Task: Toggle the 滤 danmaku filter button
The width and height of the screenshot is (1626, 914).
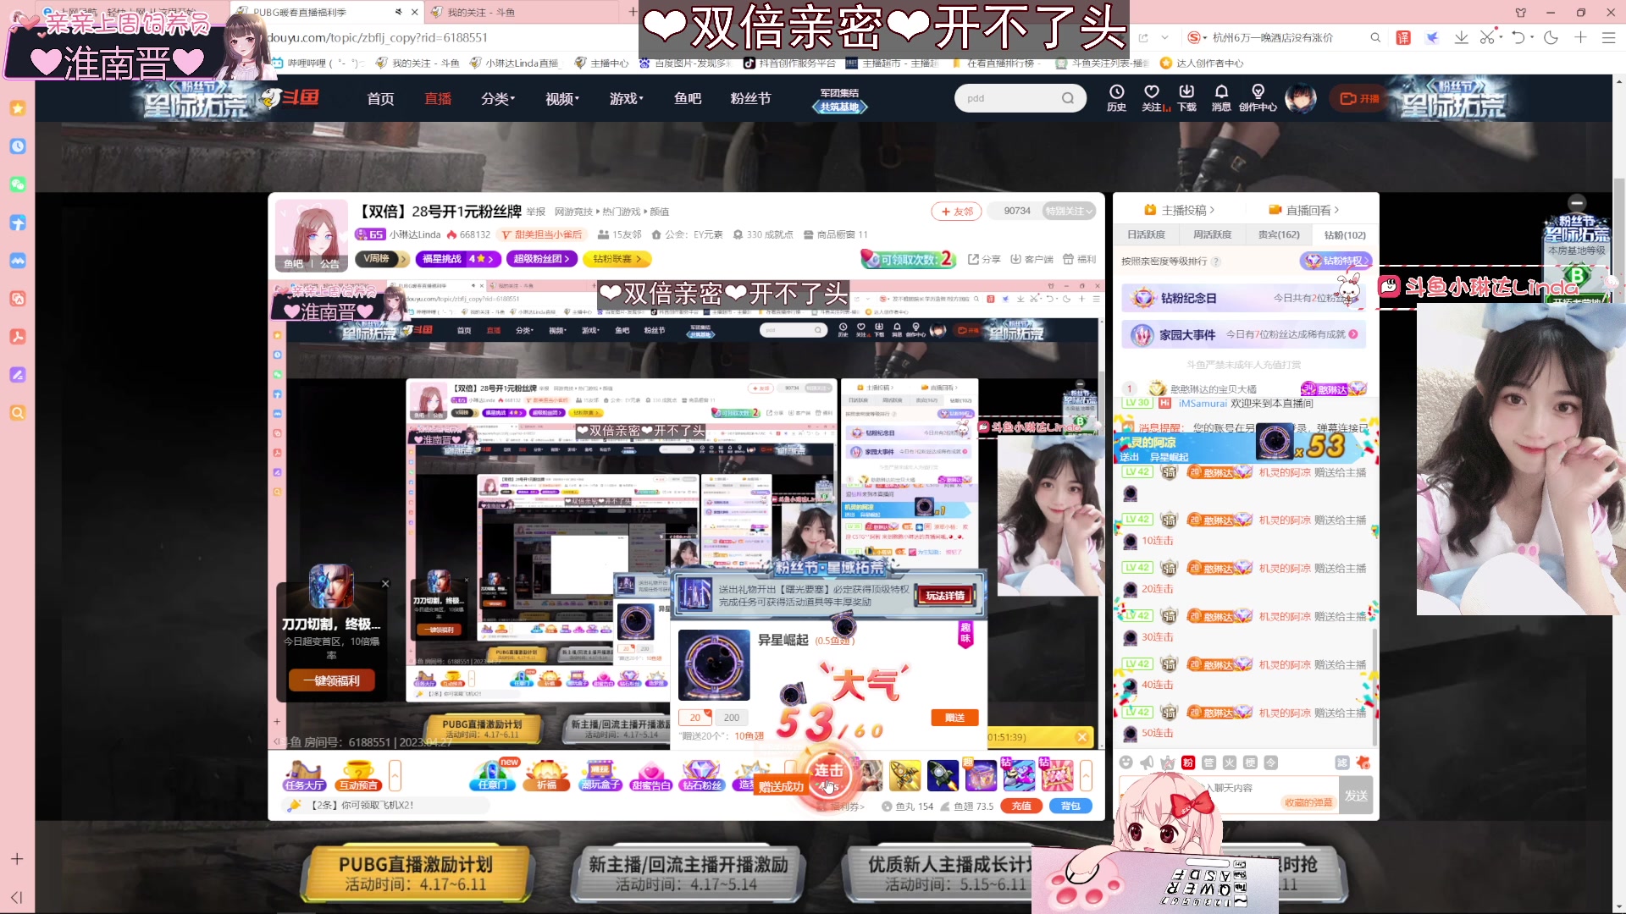Action: [x=1342, y=763]
